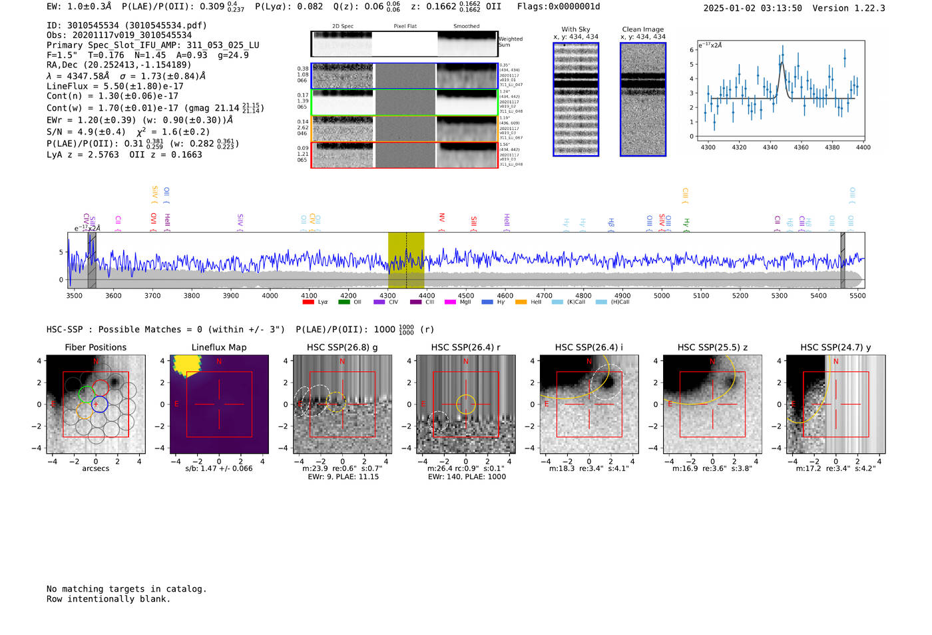Click the Smoothed column header
Viewport: 932px width, 635px height.
tap(467, 26)
